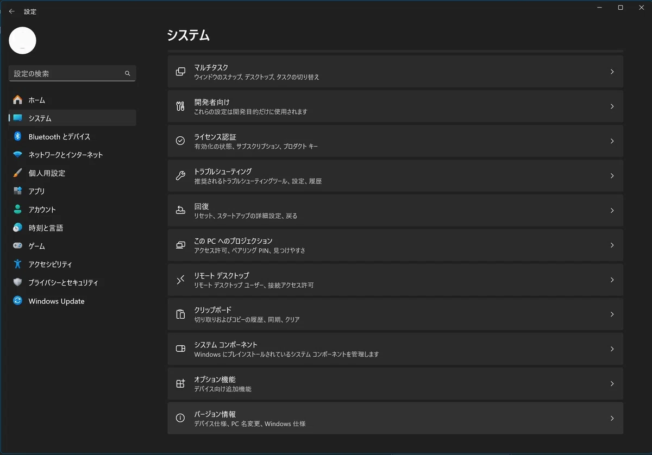Viewport: 652px width, 455px height.
Task: Expand マルチタスク via its chevron
Action: (x=612, y=72)
